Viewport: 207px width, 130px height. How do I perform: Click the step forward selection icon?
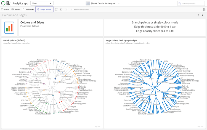tap(66, 9)
